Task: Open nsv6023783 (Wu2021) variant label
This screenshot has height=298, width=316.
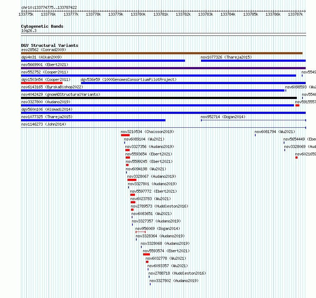Action: [151, 199]
